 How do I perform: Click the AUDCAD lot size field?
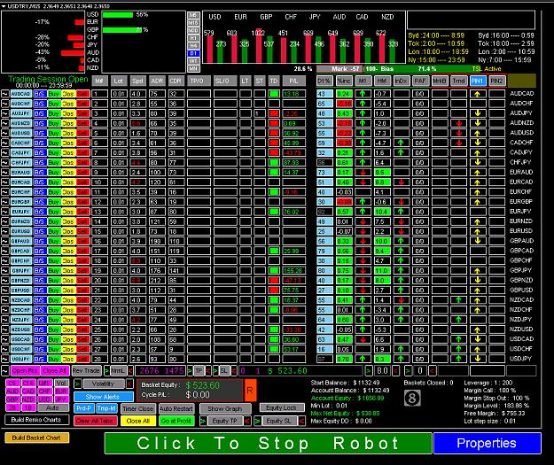[x=119, y=94]
